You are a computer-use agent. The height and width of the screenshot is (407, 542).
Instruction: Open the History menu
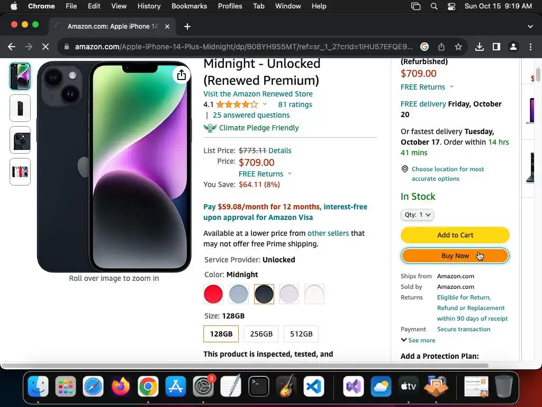149,6
